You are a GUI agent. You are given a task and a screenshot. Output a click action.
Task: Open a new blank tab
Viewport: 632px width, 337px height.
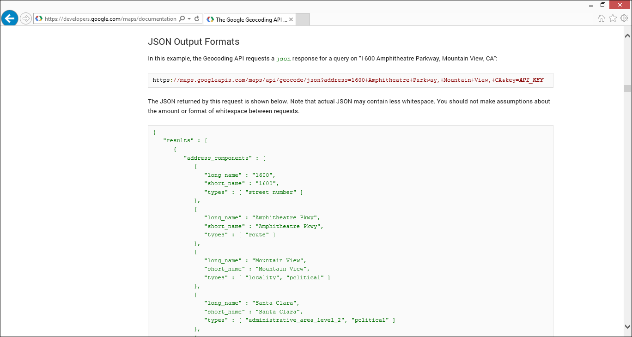click(x=302, y=19)
